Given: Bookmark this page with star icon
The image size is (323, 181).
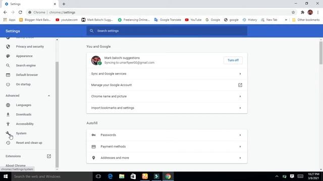Looking at the screenshot, I should click(x=293, y=12).
